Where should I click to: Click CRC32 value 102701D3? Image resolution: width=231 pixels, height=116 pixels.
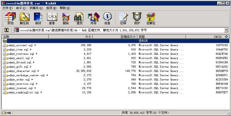click(x=222, y=45)
